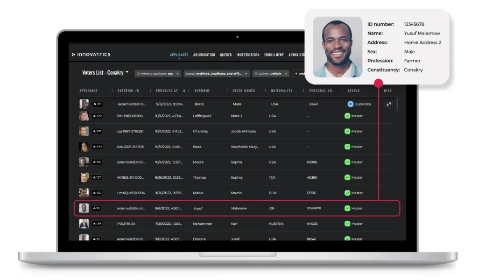Select external ID "cyj-1997-2718281"

130,131
